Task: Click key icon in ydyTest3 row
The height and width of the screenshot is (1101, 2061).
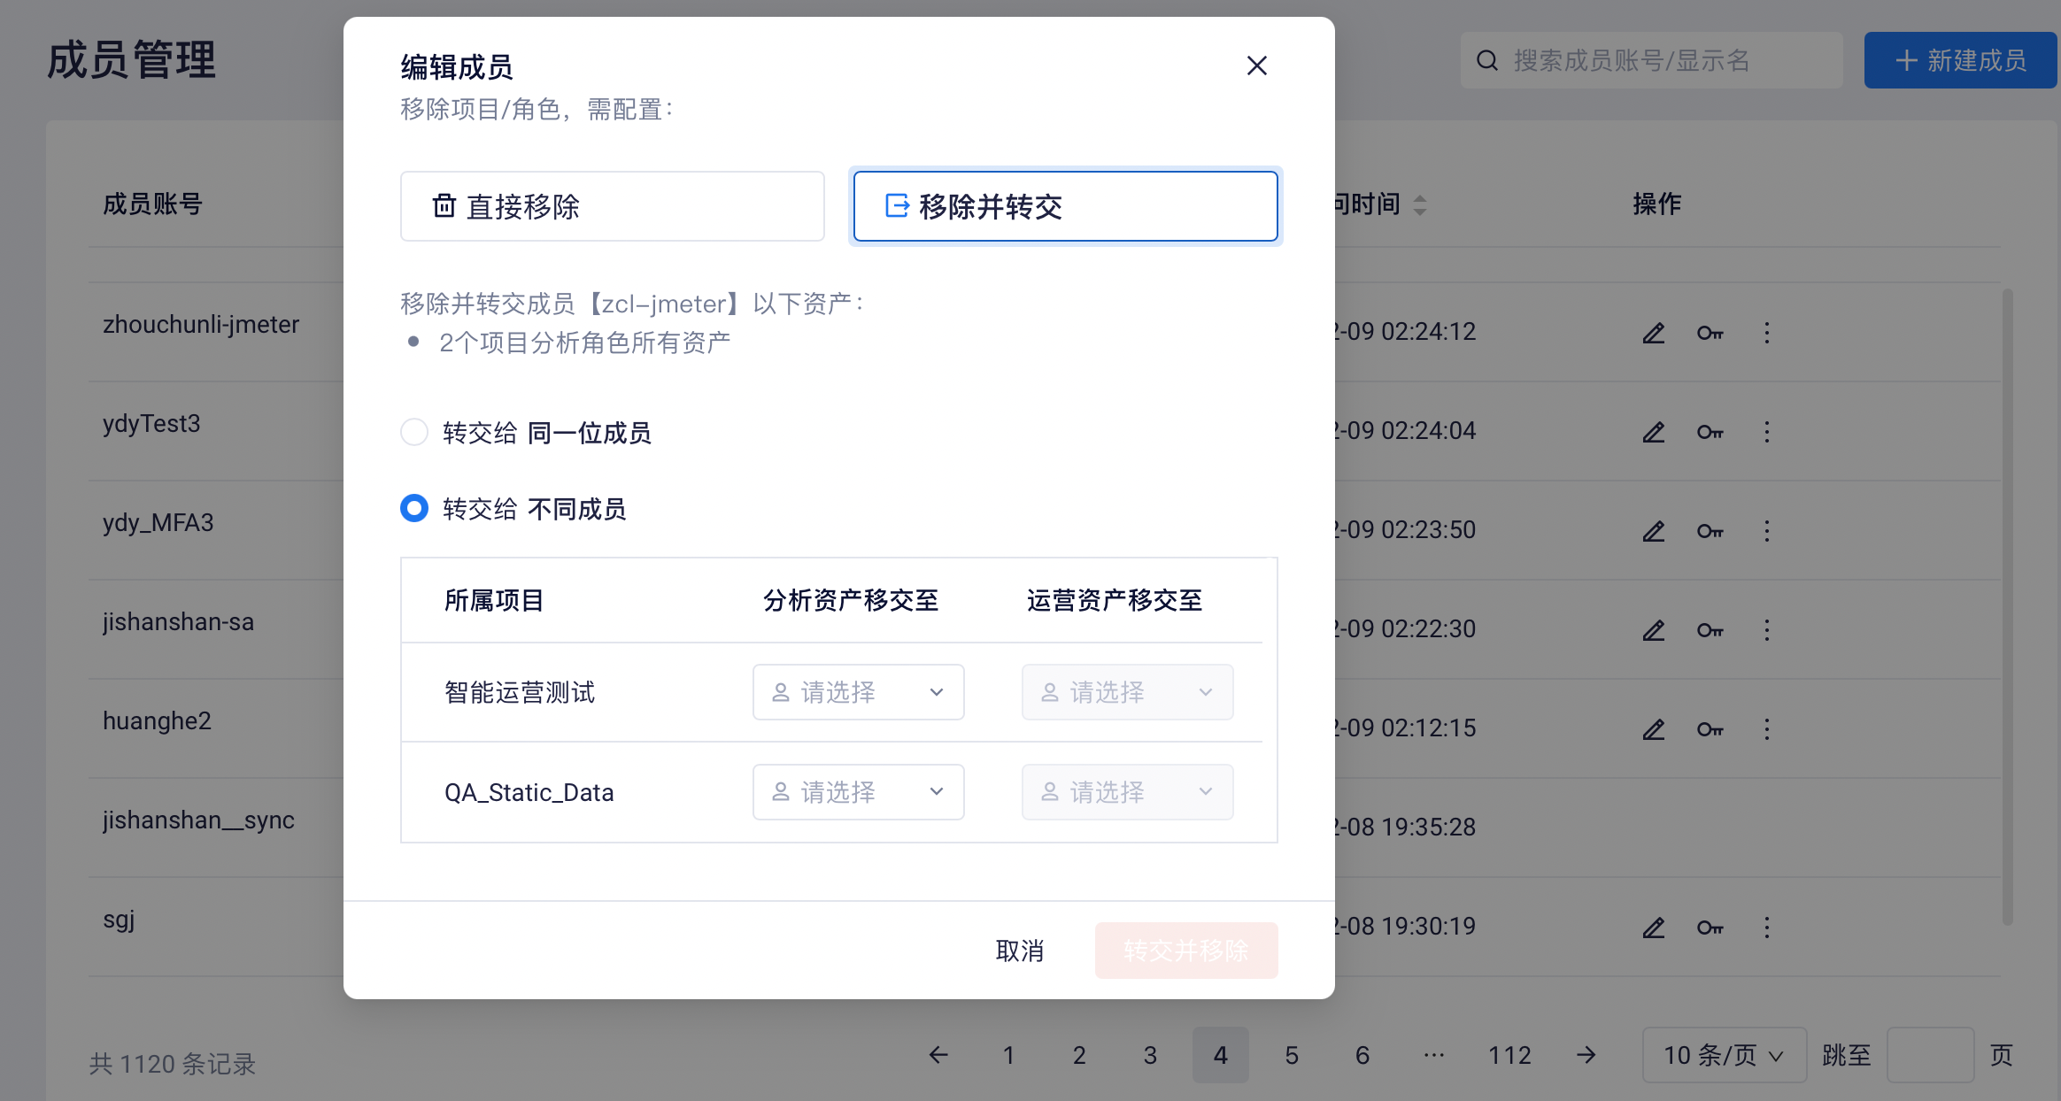Action: point(1710,432)
